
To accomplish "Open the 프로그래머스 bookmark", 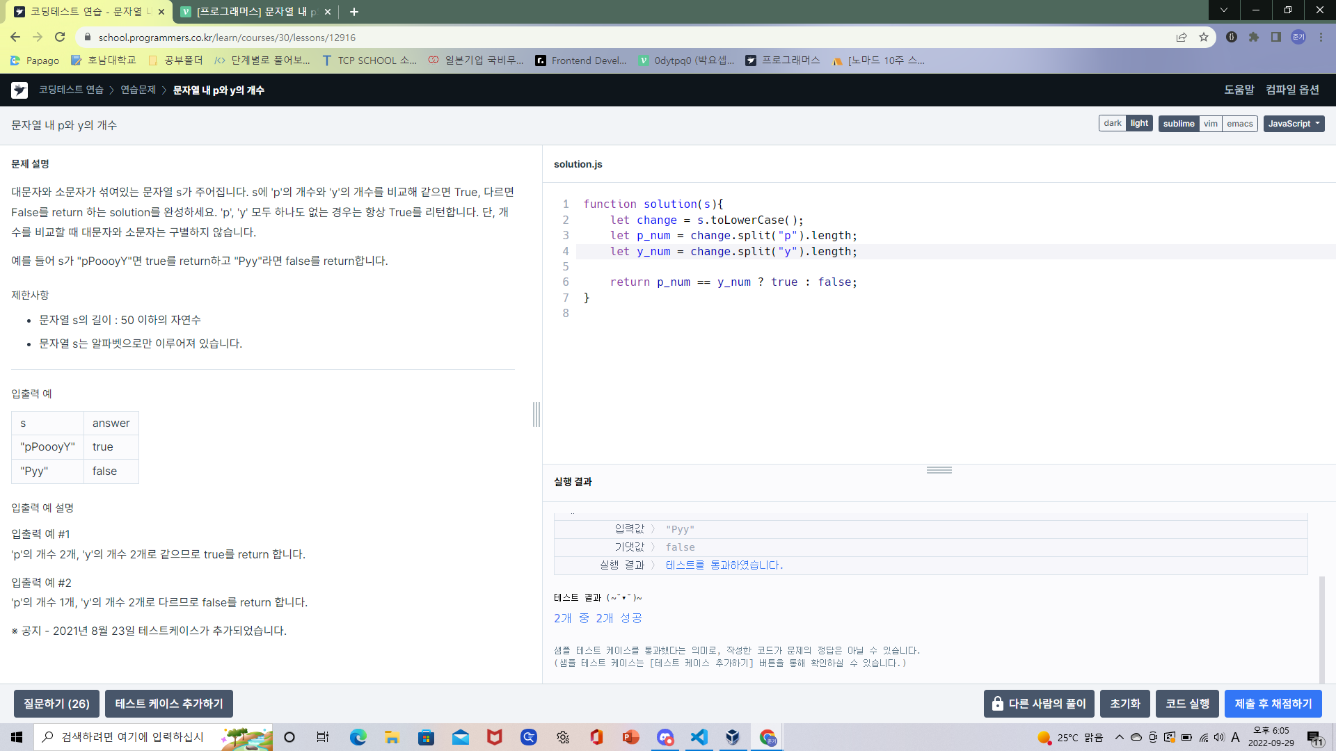I will [783, 60].
